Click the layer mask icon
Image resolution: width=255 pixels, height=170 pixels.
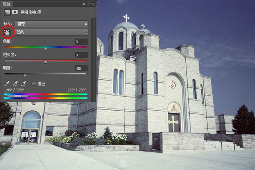coord(15,12)
